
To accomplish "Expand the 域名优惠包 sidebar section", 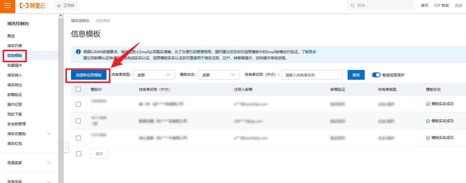I will tap(49, 134).
